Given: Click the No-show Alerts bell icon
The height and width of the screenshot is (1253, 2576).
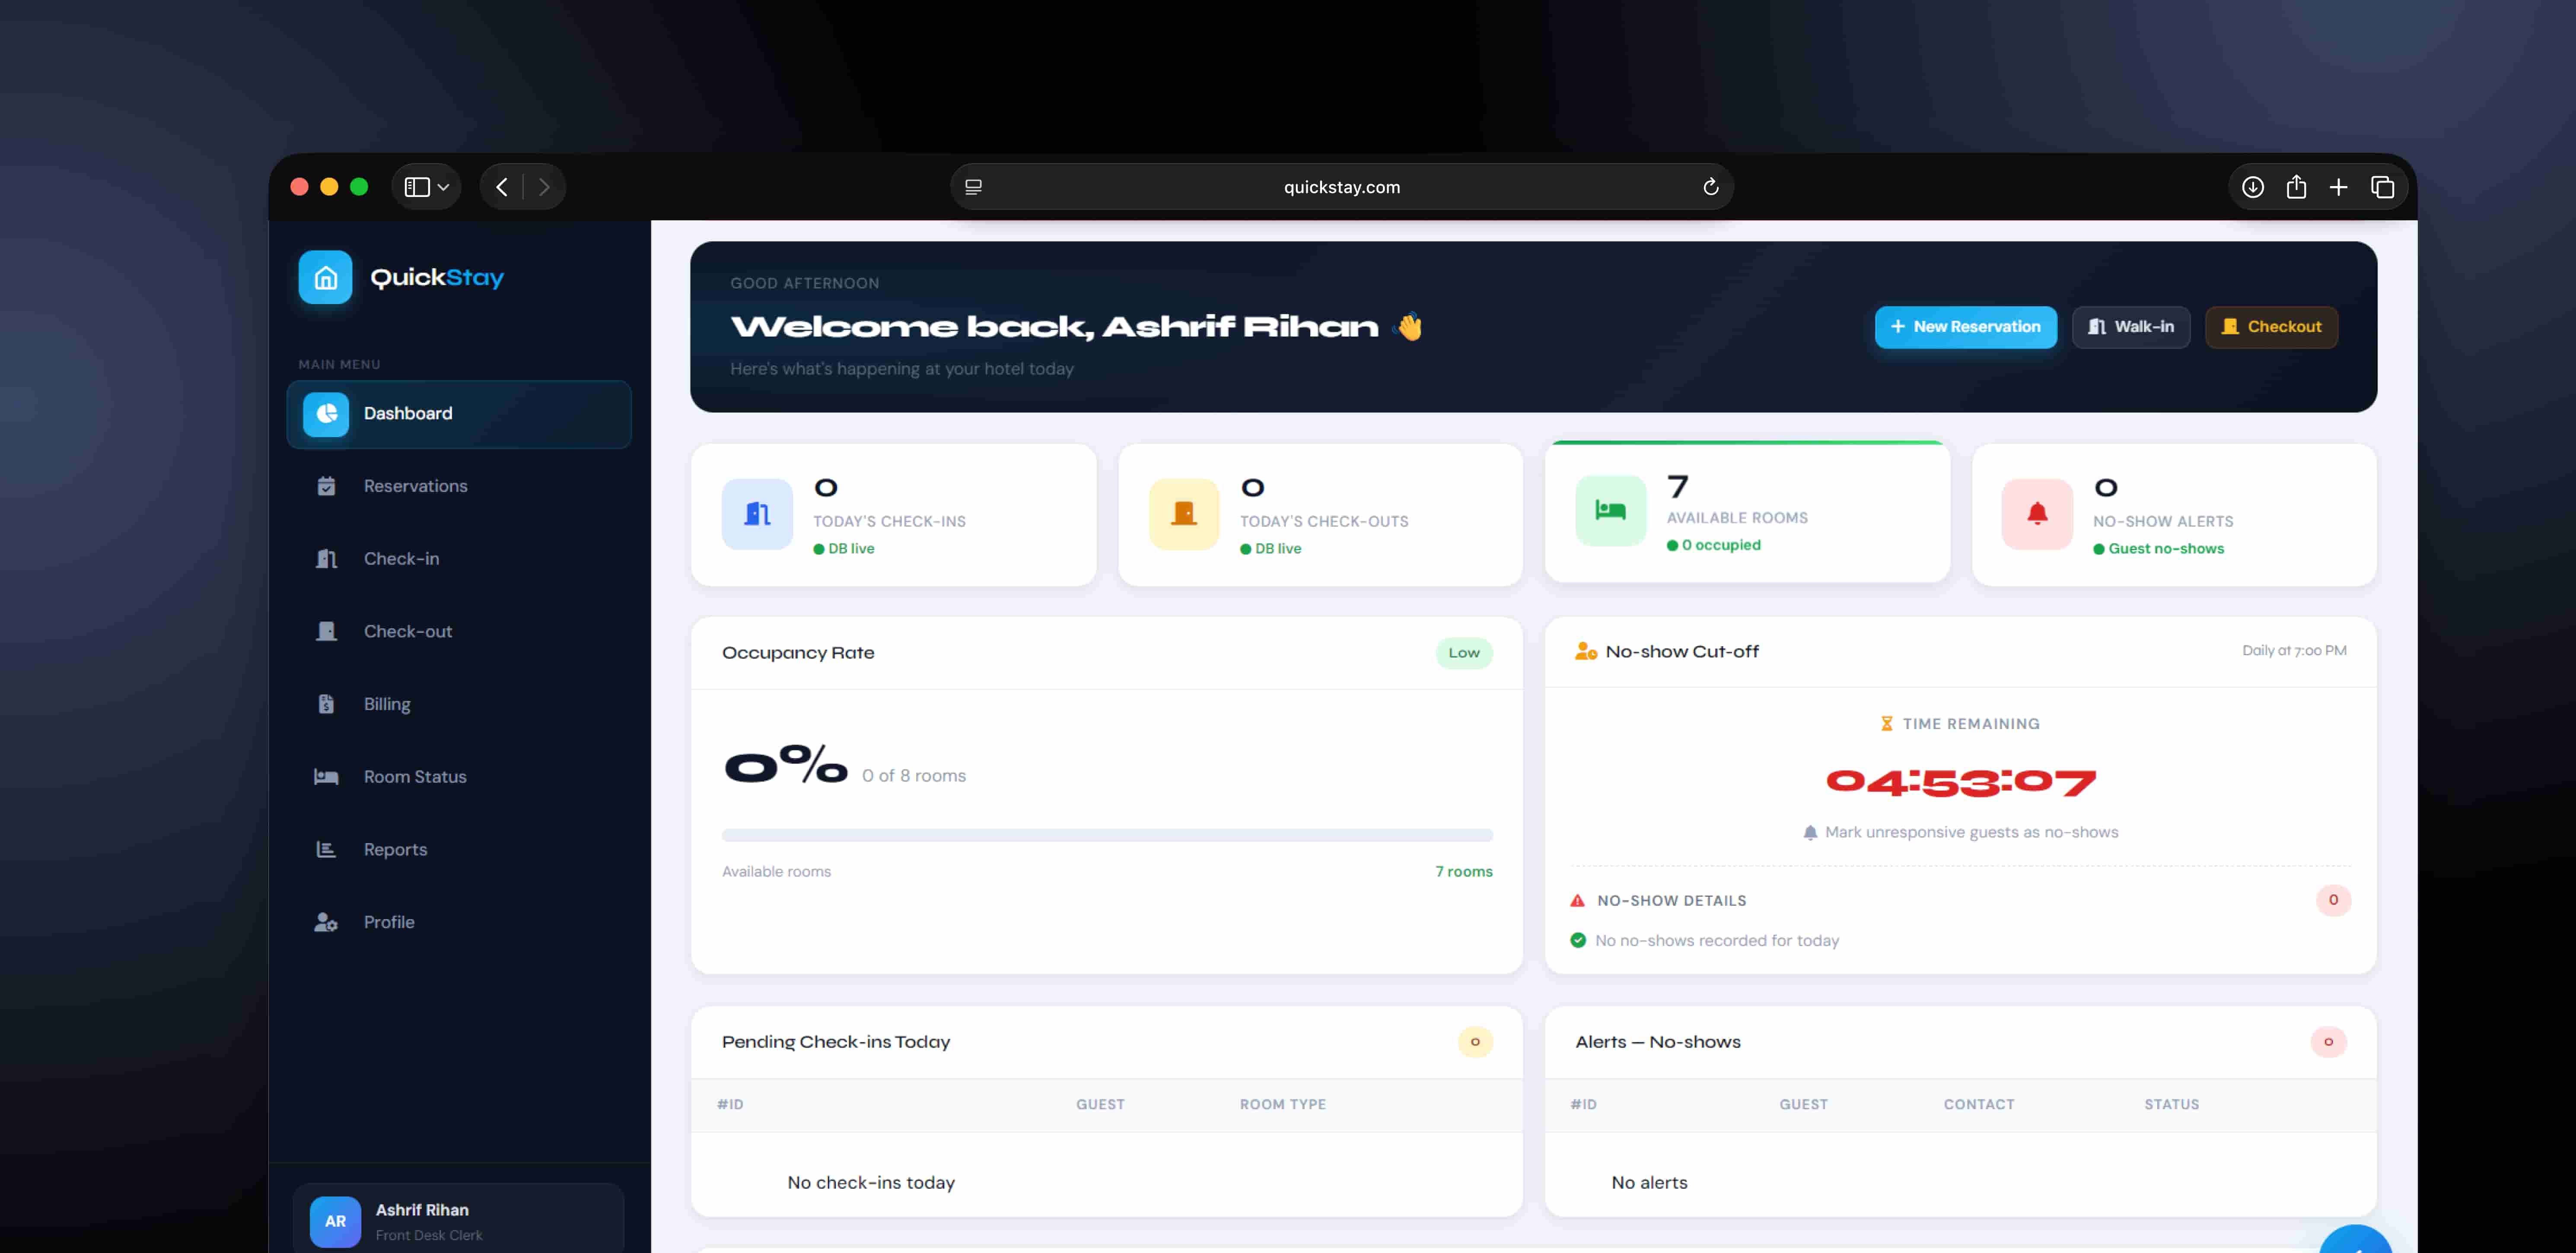Looking at the screenshot, I should pyautogui.click(x=2037, y=514).
